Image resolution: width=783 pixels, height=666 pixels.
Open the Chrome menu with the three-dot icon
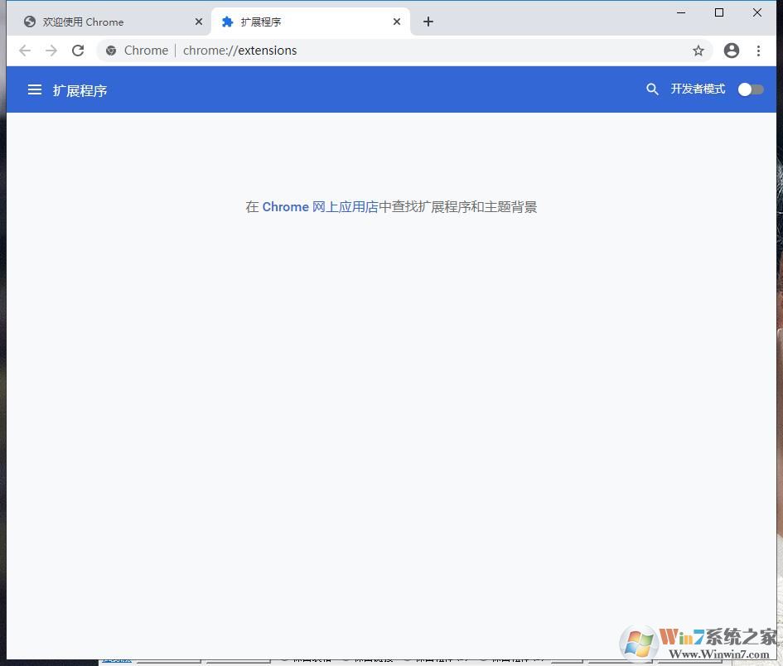coord(759,51)
